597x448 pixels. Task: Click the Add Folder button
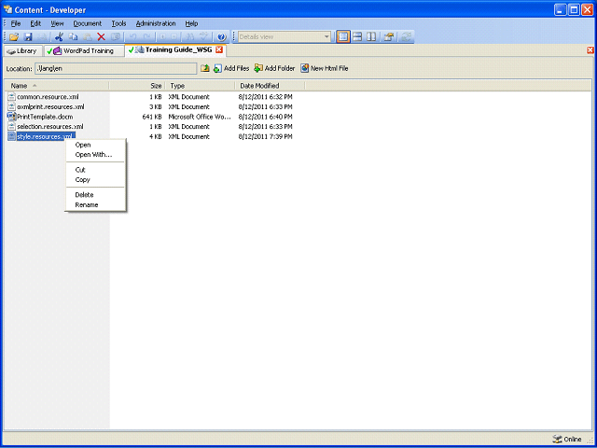274,68
